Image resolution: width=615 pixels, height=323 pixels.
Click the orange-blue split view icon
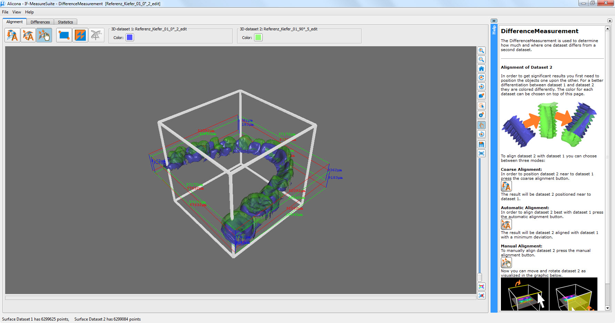pyautogui.click(x=80, y=35)
